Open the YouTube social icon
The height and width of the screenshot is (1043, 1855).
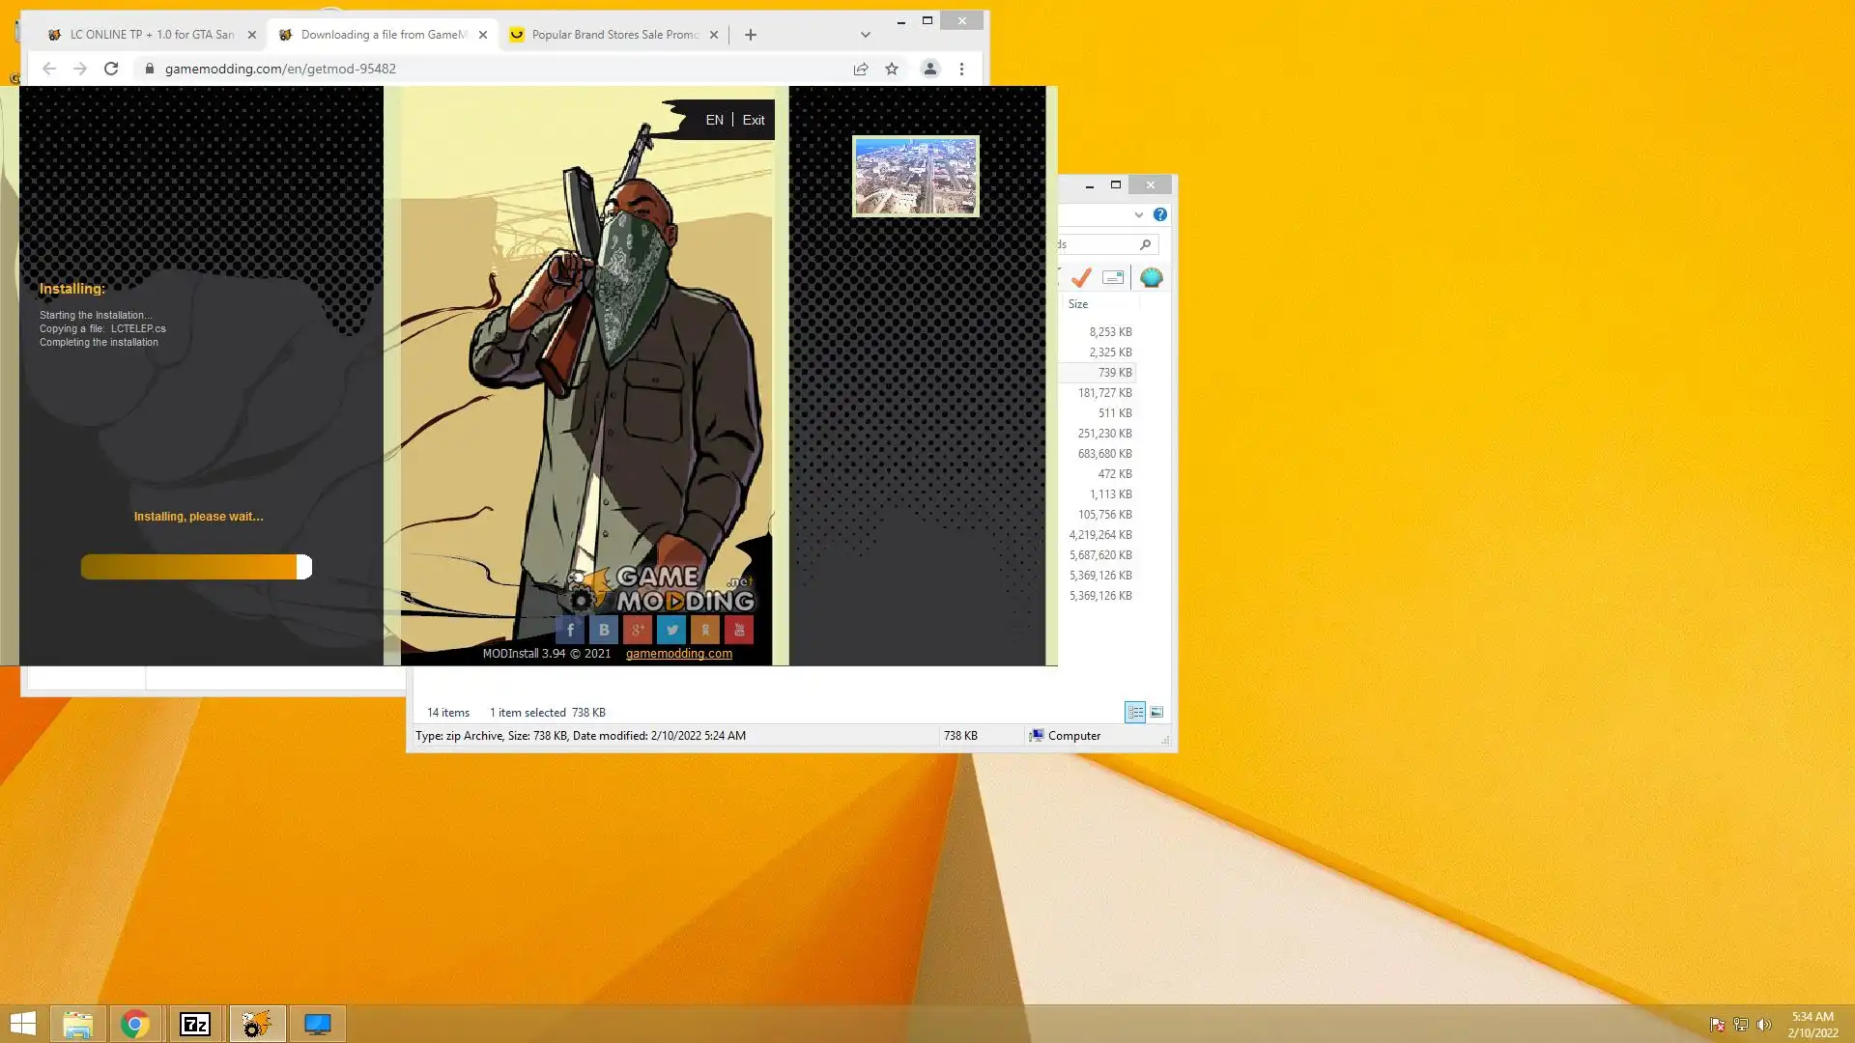pos(739,631)
